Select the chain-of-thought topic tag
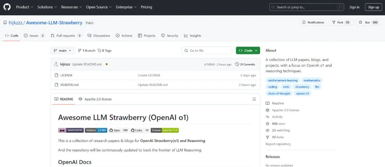385x167 pixels. point(279,93)
